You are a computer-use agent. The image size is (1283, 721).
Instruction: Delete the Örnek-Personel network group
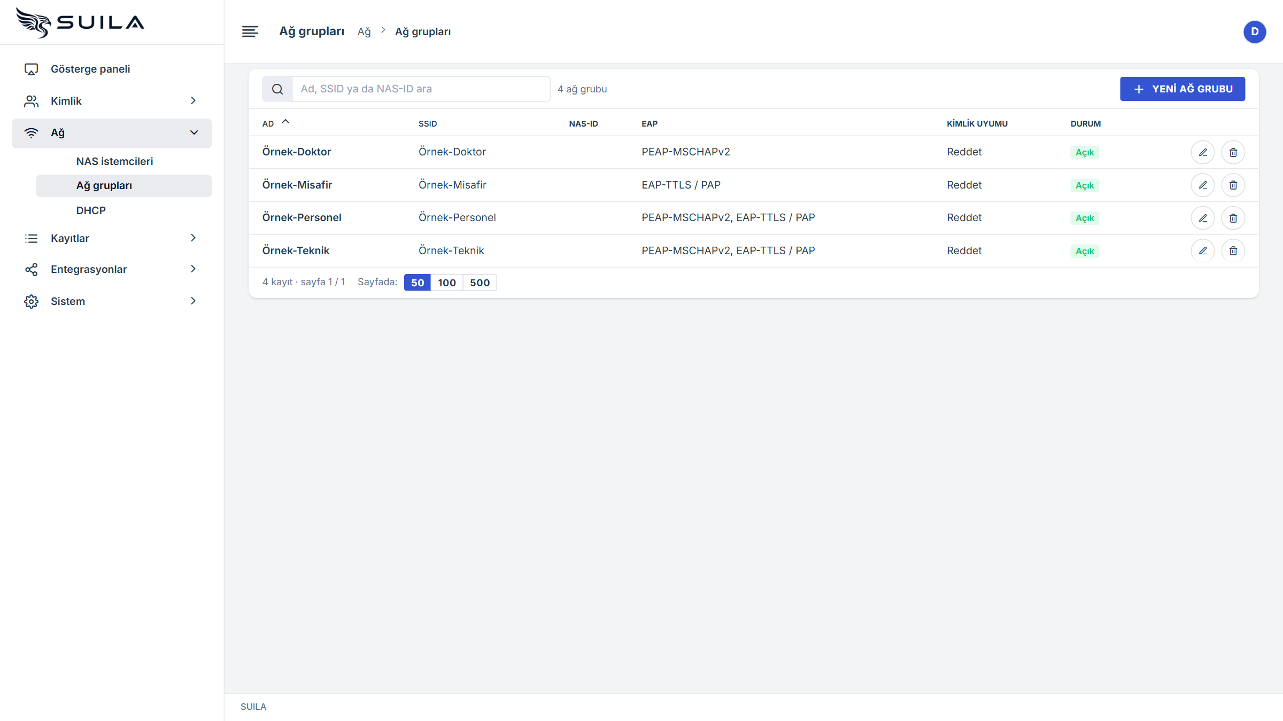click(x=1233, y=218)
